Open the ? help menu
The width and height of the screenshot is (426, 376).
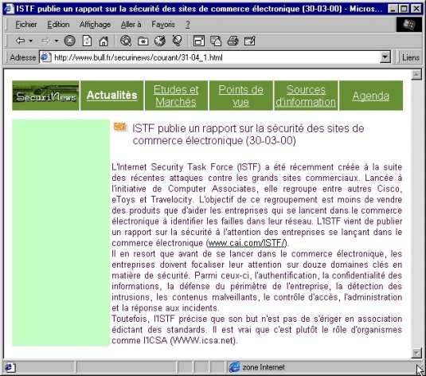point(188,25)
